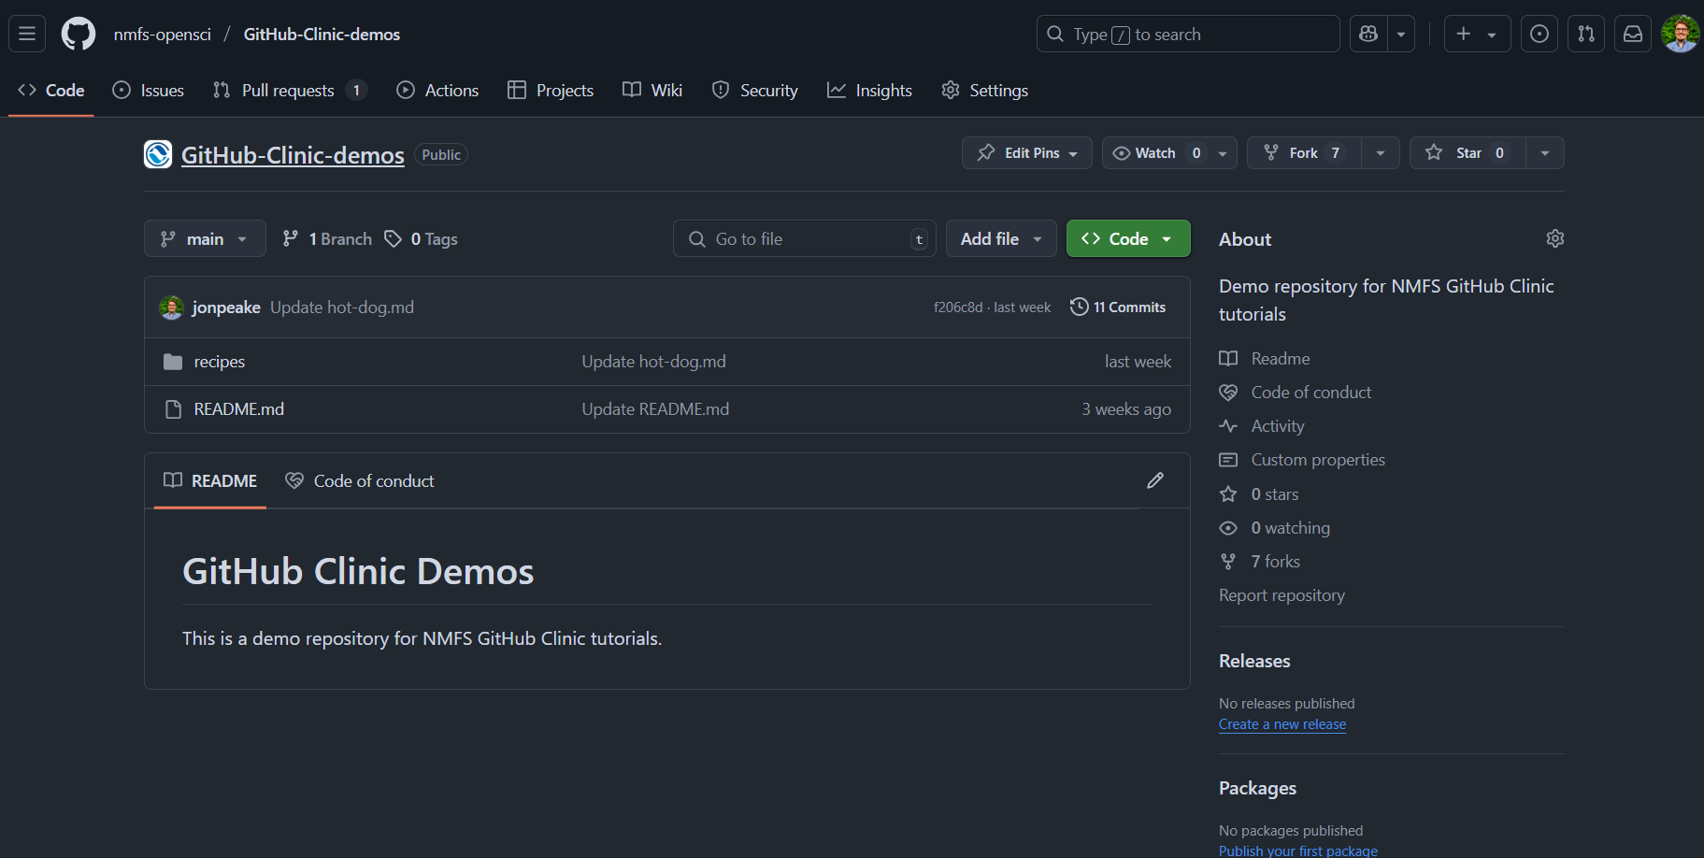Fork the repository button
Screen dimensions: 1704x858
coord(1304,153)
